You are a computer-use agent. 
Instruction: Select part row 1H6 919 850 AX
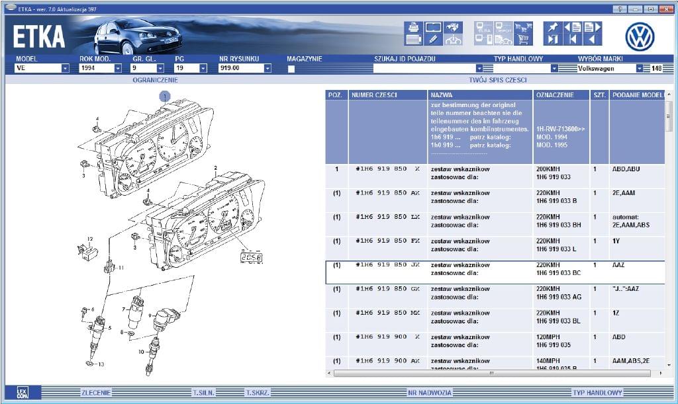(495, 200)
